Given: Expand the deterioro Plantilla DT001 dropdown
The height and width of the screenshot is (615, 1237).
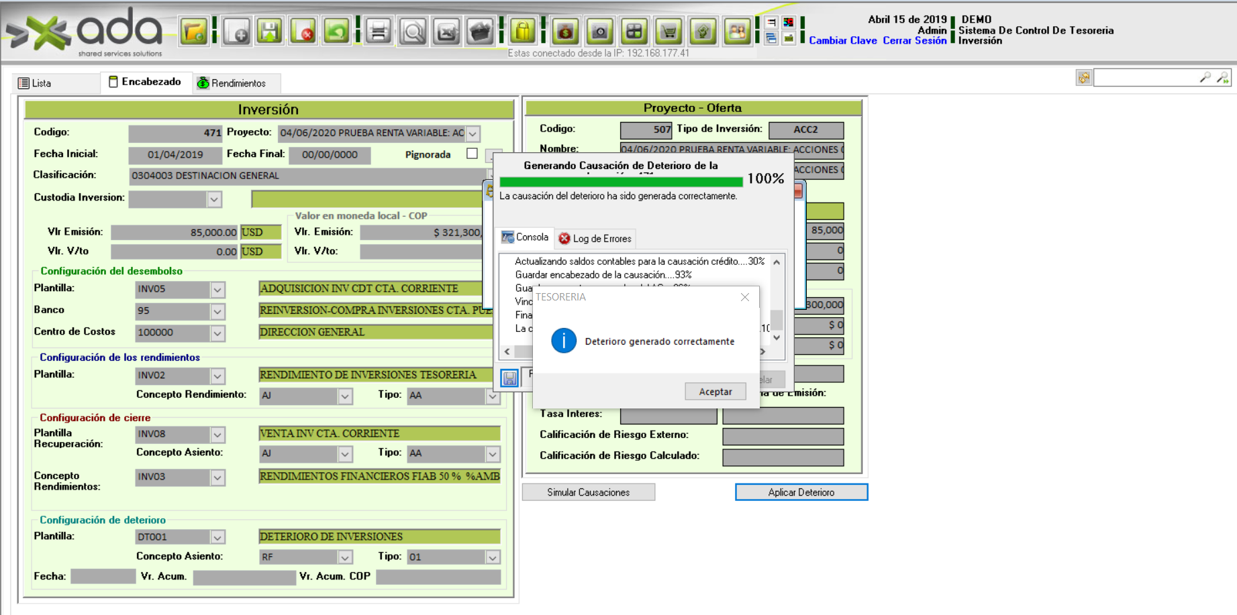Looking at the screenshot, I should coord(217,537).
